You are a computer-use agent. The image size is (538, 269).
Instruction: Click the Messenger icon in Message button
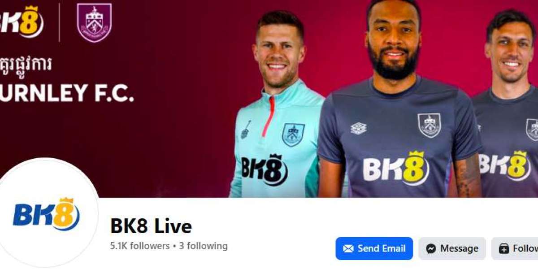click(x=431, y=249)
